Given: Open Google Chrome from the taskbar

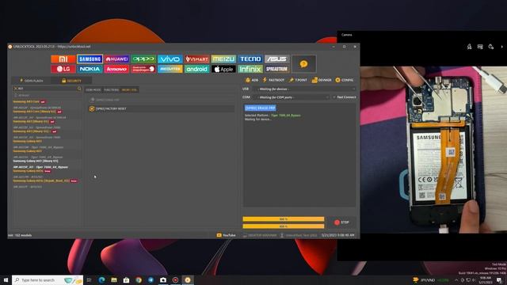Looking at the screenshot, I should coord(139,279).
